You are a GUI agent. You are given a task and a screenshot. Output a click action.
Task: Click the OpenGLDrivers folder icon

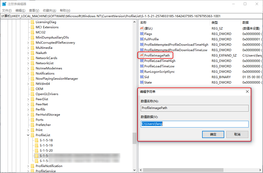click(33, 94)
